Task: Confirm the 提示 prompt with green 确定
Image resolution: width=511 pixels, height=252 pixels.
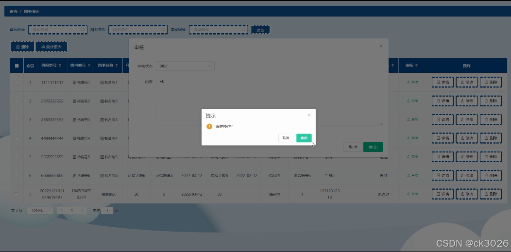Action: point(304,138)
